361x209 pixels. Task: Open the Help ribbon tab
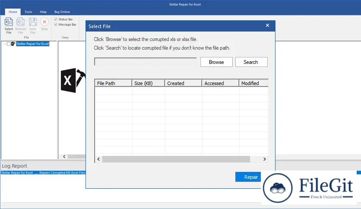point(43,12)
